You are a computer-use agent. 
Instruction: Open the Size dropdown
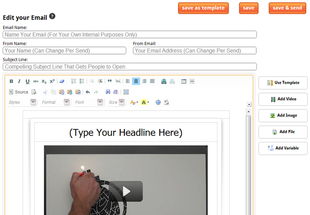116,102
